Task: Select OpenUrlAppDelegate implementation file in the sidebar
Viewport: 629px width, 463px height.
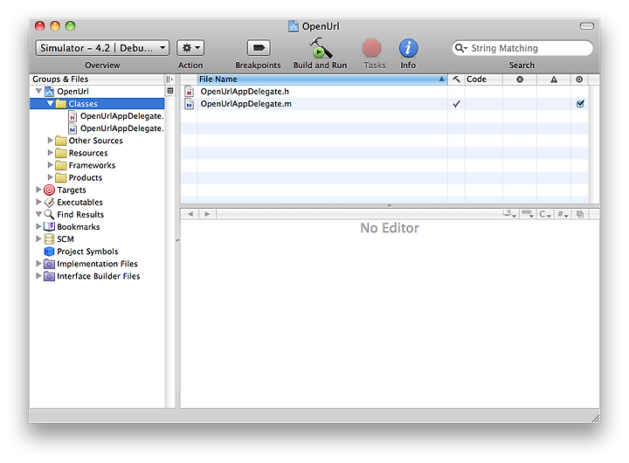Action: pyautogui.click(x=116, y=128)
